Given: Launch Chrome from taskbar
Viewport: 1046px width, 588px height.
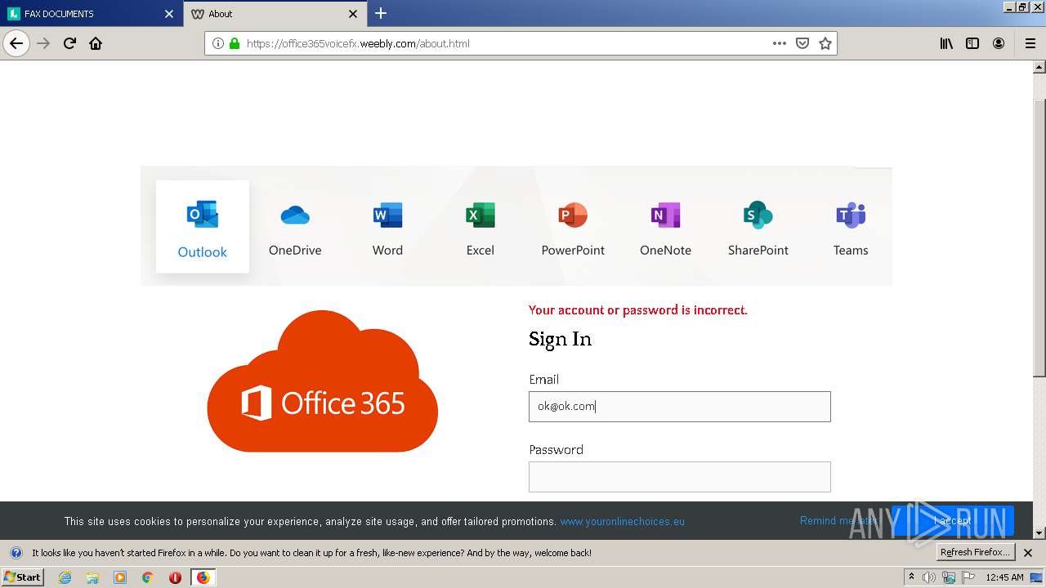Looking at the screenshot, I should point(148,577).
